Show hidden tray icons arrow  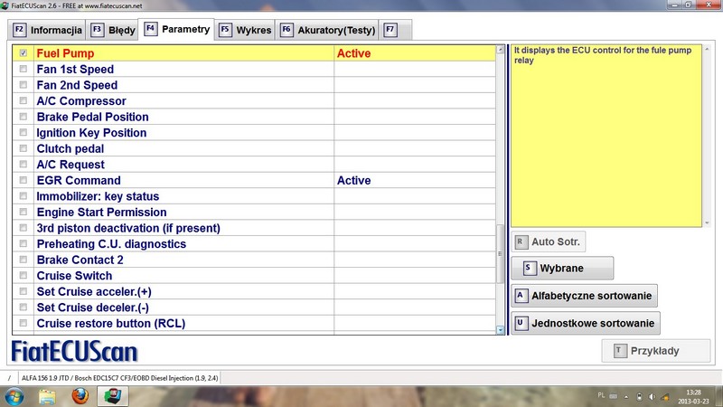626,396
